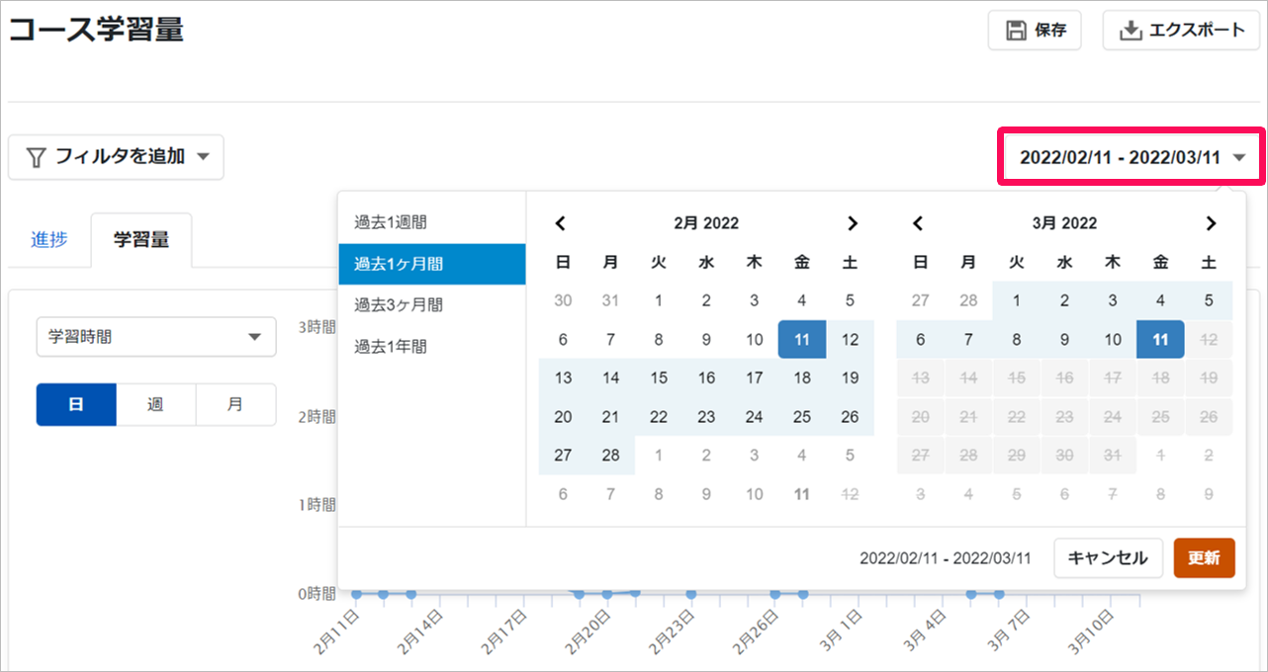The width and height of the screenshot is (1268, 672).
Task: Click previous arrow on March 2022 calendar
Action: point(919,223)
